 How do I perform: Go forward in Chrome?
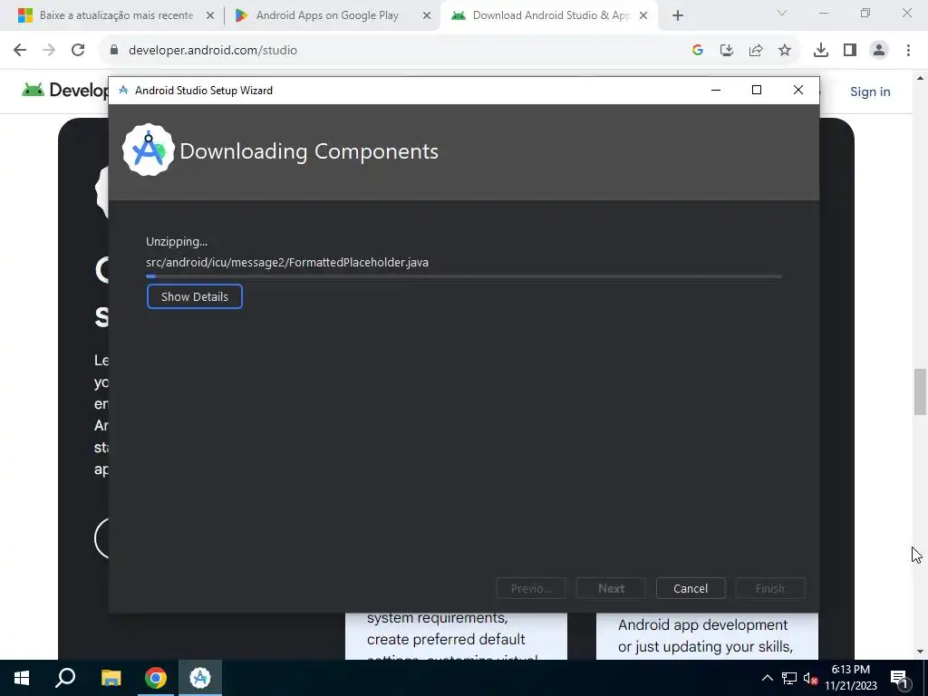(x=49, y=51)
